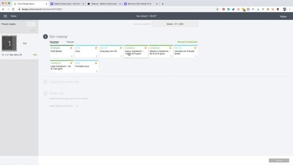Select the Everyday Iron-On material

[x=111, y=51]
